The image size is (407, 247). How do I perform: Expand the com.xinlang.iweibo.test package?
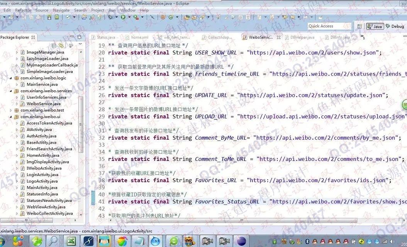pos(11,110)
